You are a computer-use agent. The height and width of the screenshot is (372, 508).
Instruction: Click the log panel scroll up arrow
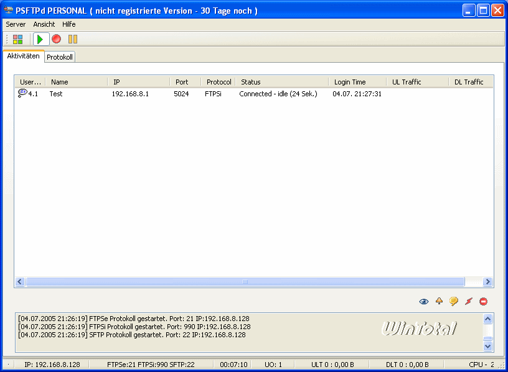coord(487,319)
